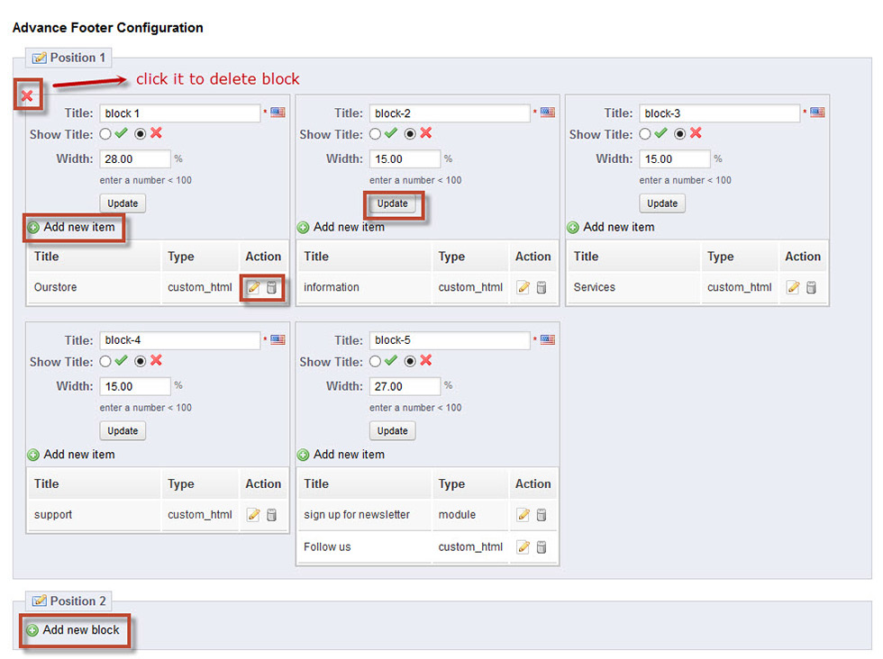Screen dimensions: 883x659
Task: Open language flag selector next to block 1 title
Action: click(x=278, y=112)
